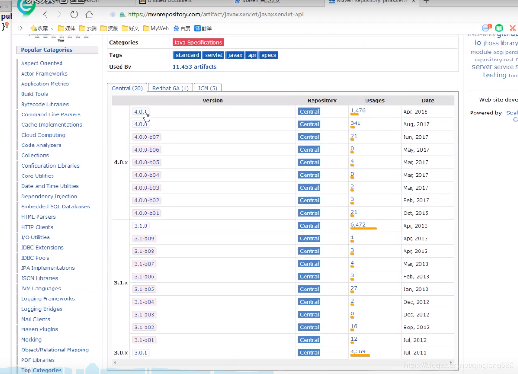518x374 pixels.
Task: Select the standard tag
Action: point(187,55)
